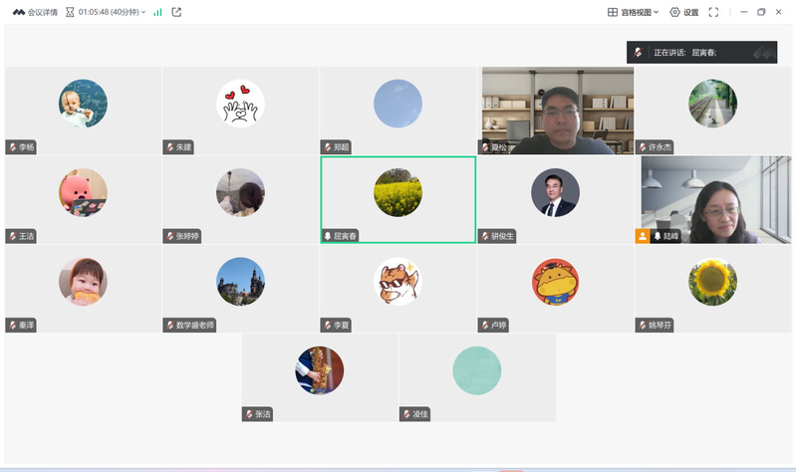
Task: Click 姚琴芬's sunflower avatar
Action: 712,282
